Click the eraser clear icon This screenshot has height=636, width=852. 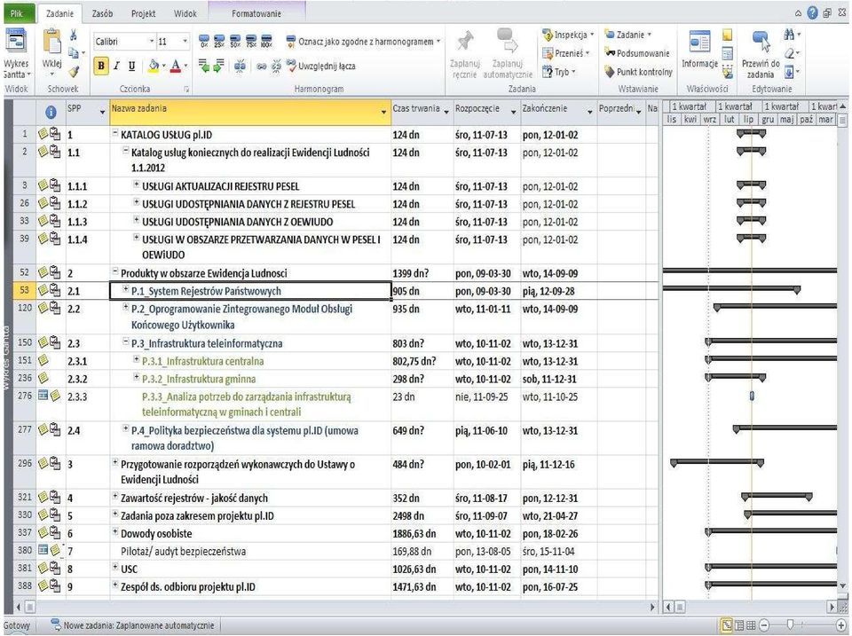tap(790, 53)
